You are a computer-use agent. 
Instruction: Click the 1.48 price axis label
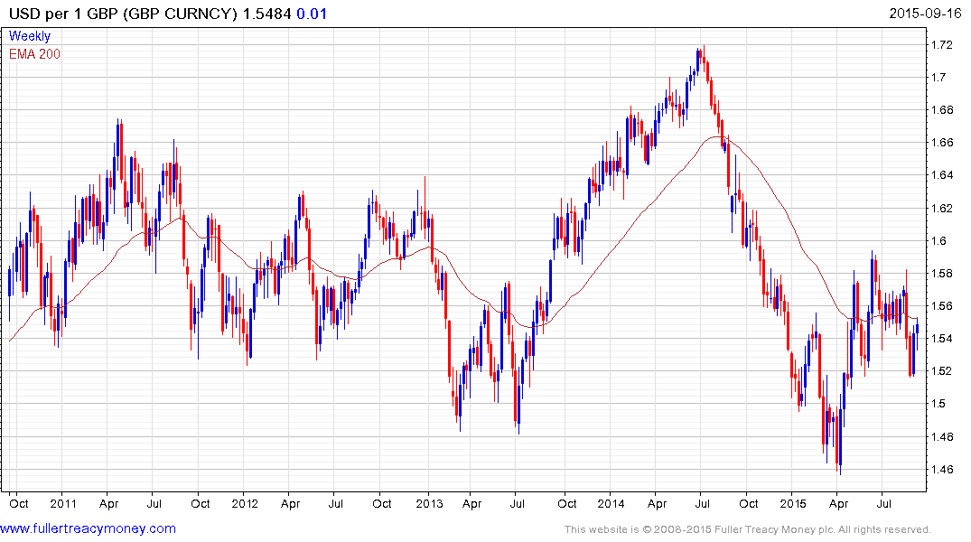point(942,436)
